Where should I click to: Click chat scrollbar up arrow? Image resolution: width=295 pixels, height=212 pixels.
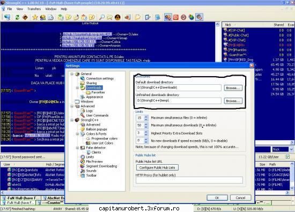pos(218,24)
